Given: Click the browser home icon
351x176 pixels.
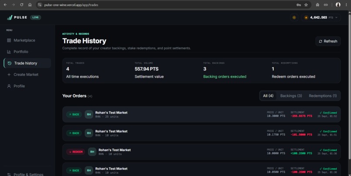Looking at the screenshot, I should [x=30, y=5].
